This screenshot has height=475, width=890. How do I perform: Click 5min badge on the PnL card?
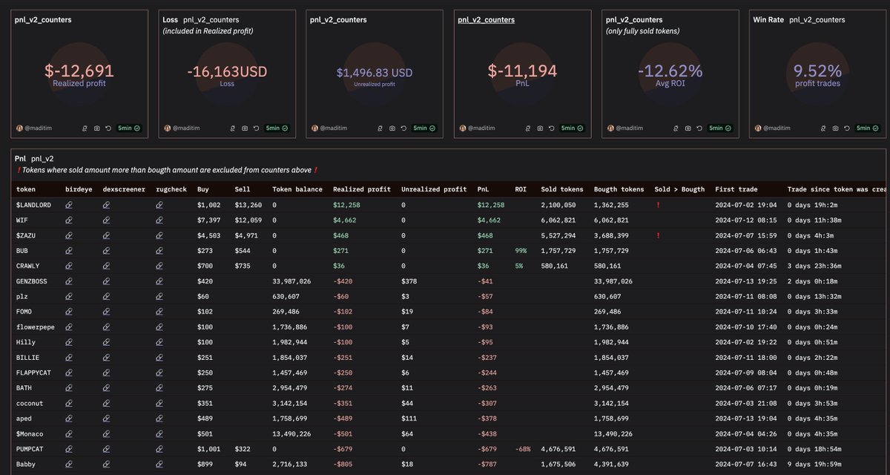[x=570, y=128]
